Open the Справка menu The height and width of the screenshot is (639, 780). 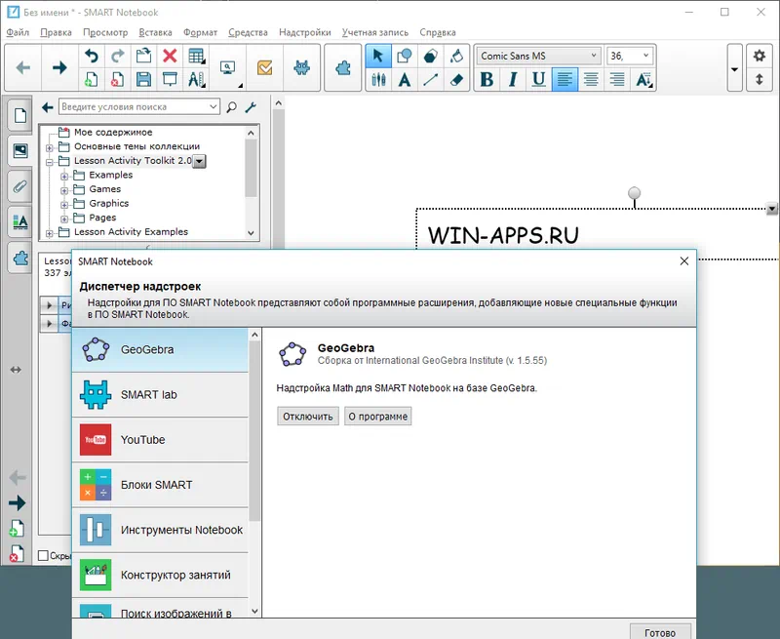click(x=437, y=32)
